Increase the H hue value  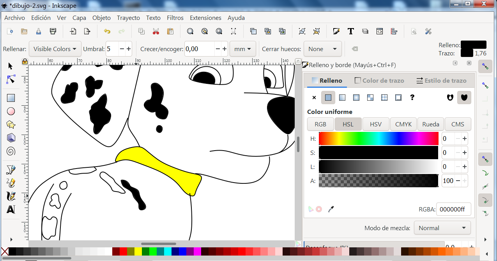click(465, 138)
